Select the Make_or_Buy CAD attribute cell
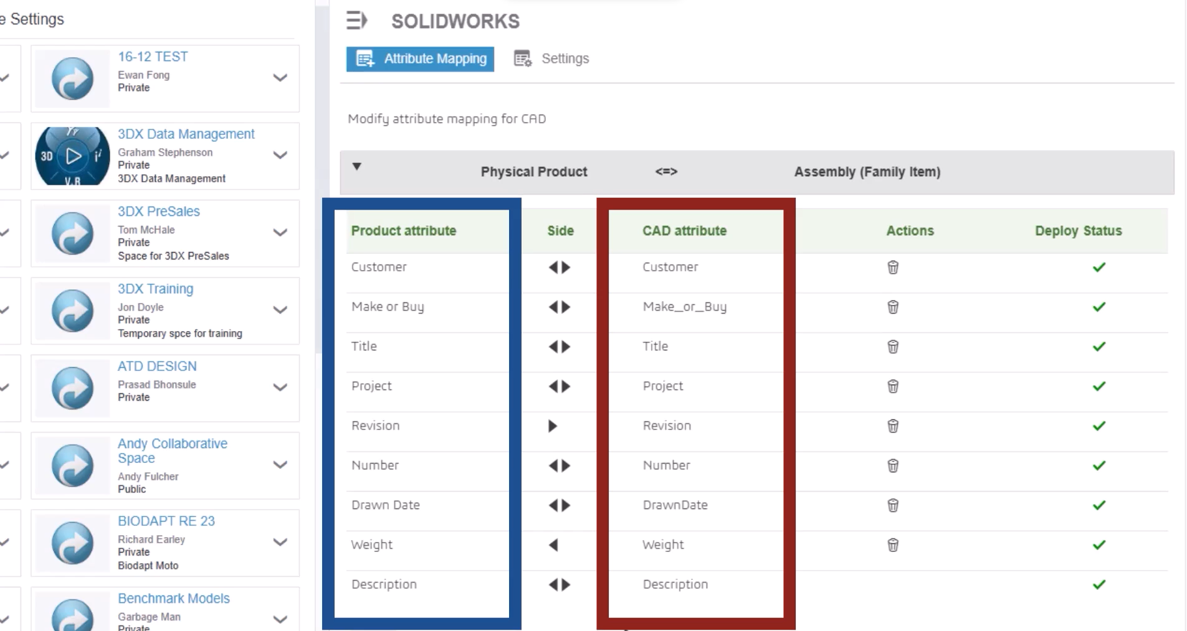This screenshot has height=631, width=1187. 684,307
